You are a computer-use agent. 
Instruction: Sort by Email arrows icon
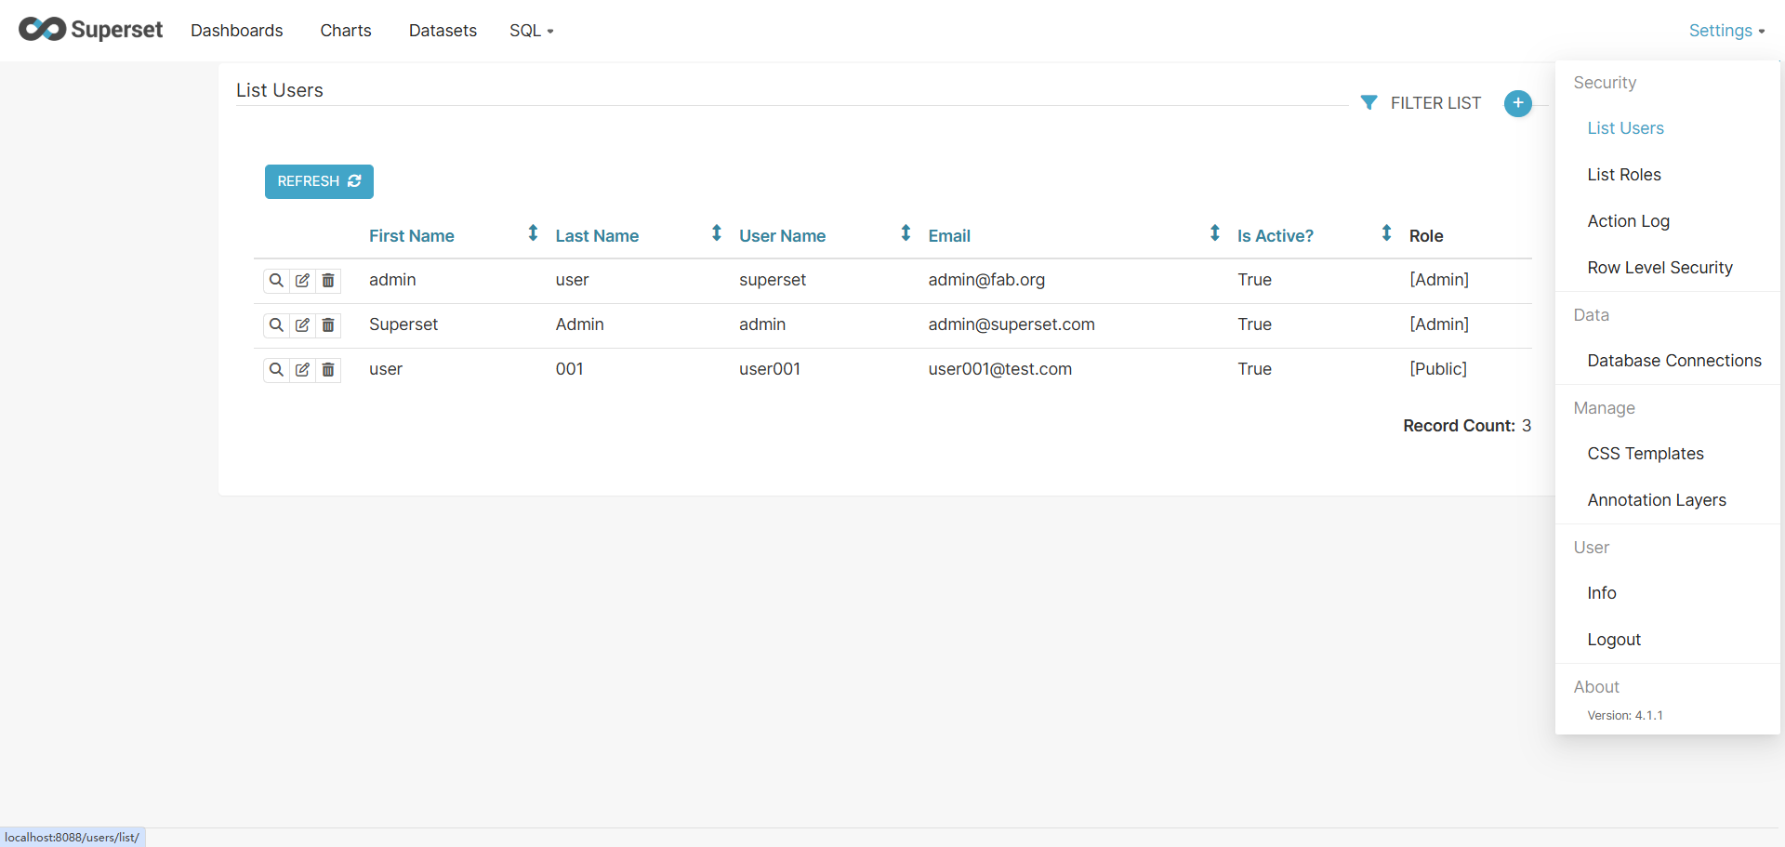[1214, 232]
